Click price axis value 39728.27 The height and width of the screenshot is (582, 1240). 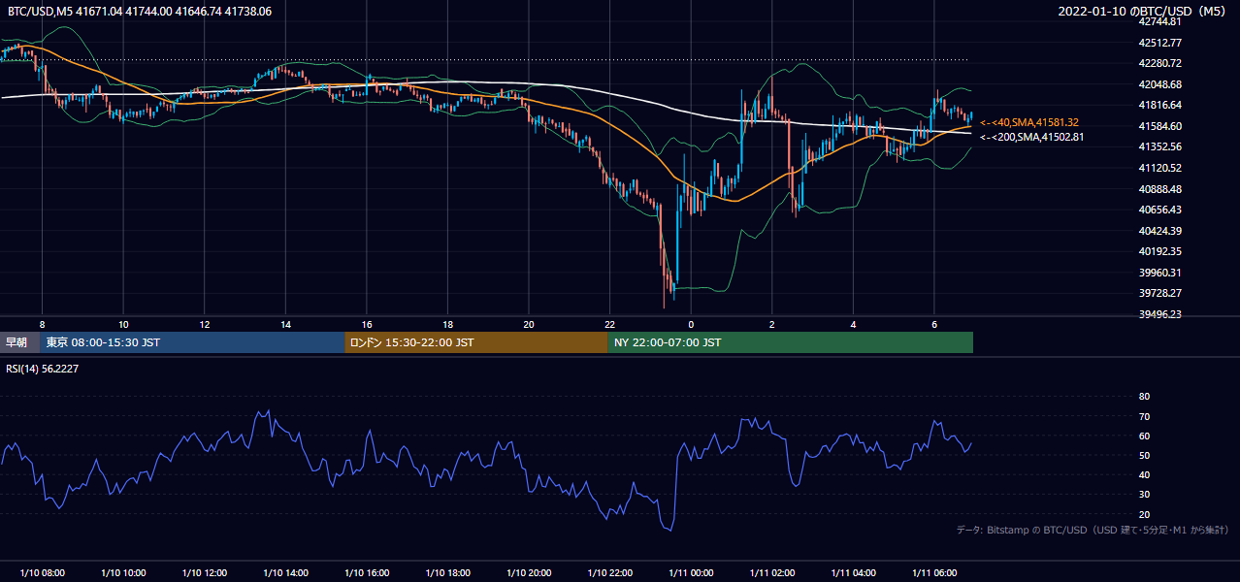(x=1159, y=293)
